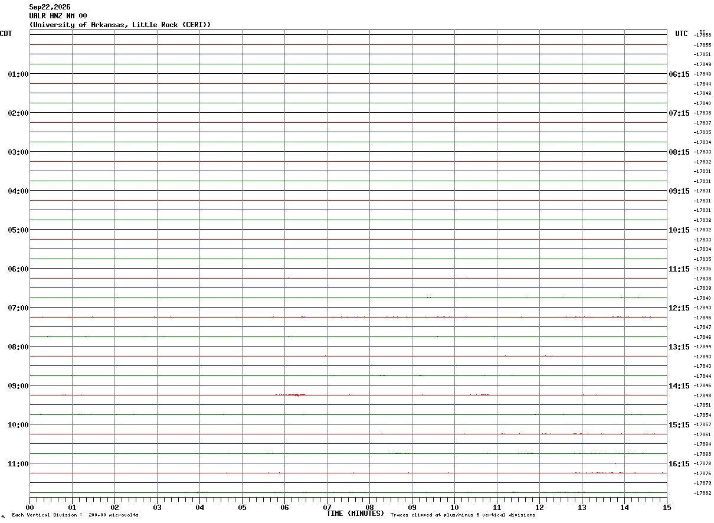714x523 pixels.
Task: Click the TIME (MINUTES) axis label
Action: (x=355, y=514)
